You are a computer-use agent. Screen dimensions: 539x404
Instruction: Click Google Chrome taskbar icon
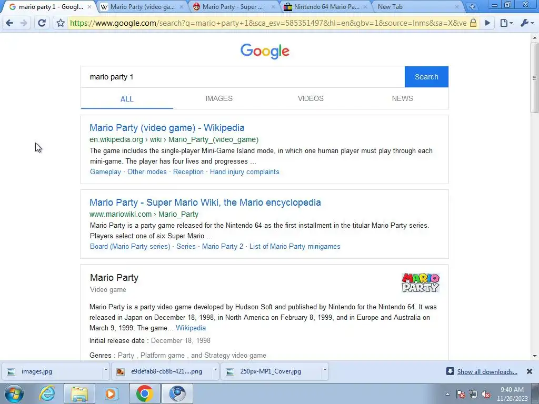click(x=144, y=393)
